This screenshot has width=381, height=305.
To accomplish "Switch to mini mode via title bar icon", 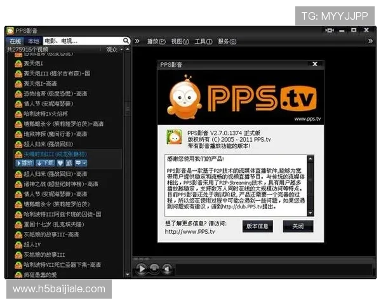I will [x=330, y=30].
